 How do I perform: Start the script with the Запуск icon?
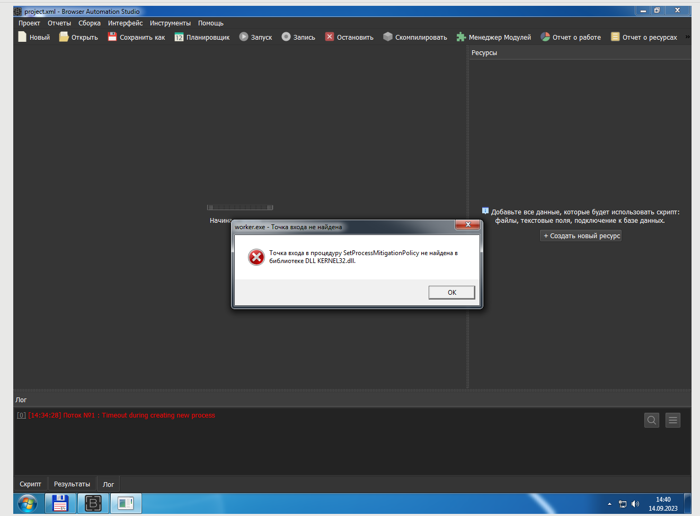pyautogui.click(x=255, y=37)
